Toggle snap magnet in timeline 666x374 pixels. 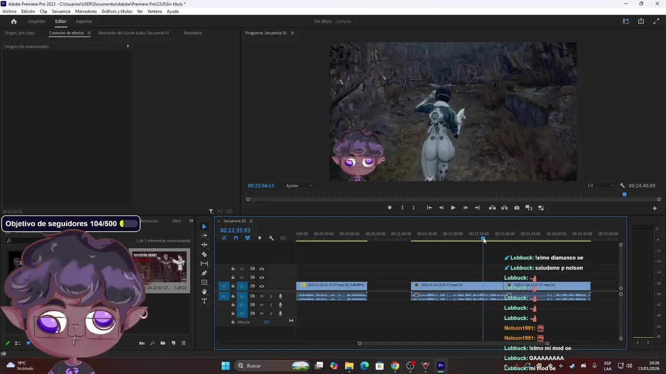[x=236, y=238]
